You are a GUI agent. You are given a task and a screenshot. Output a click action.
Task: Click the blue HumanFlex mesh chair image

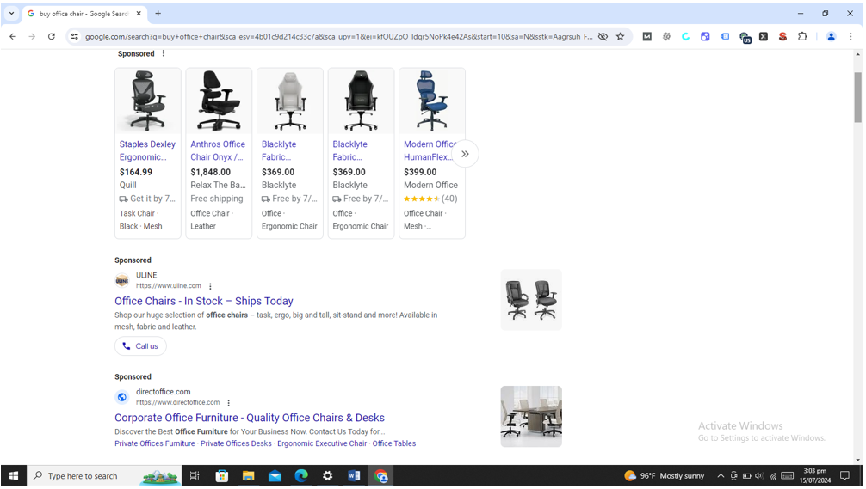[432, 101]
